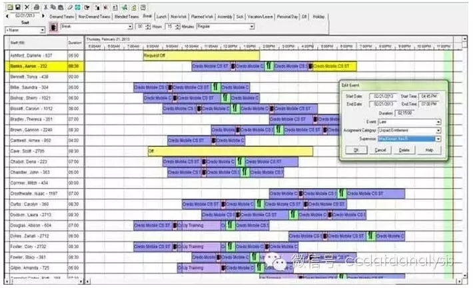The width and height of the screenshot is (473, 288).
Task: Click the Start Time field
Action: pyautogui.click(x=429, y=96)
